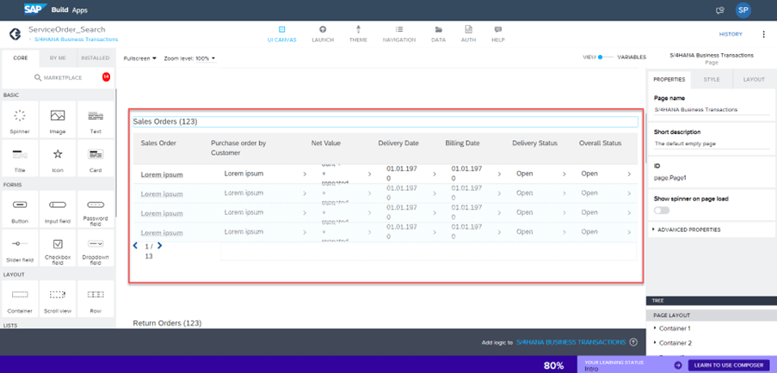The image size is (777, 373).
Task: Select the Checkbox field component
Action: 58,248
